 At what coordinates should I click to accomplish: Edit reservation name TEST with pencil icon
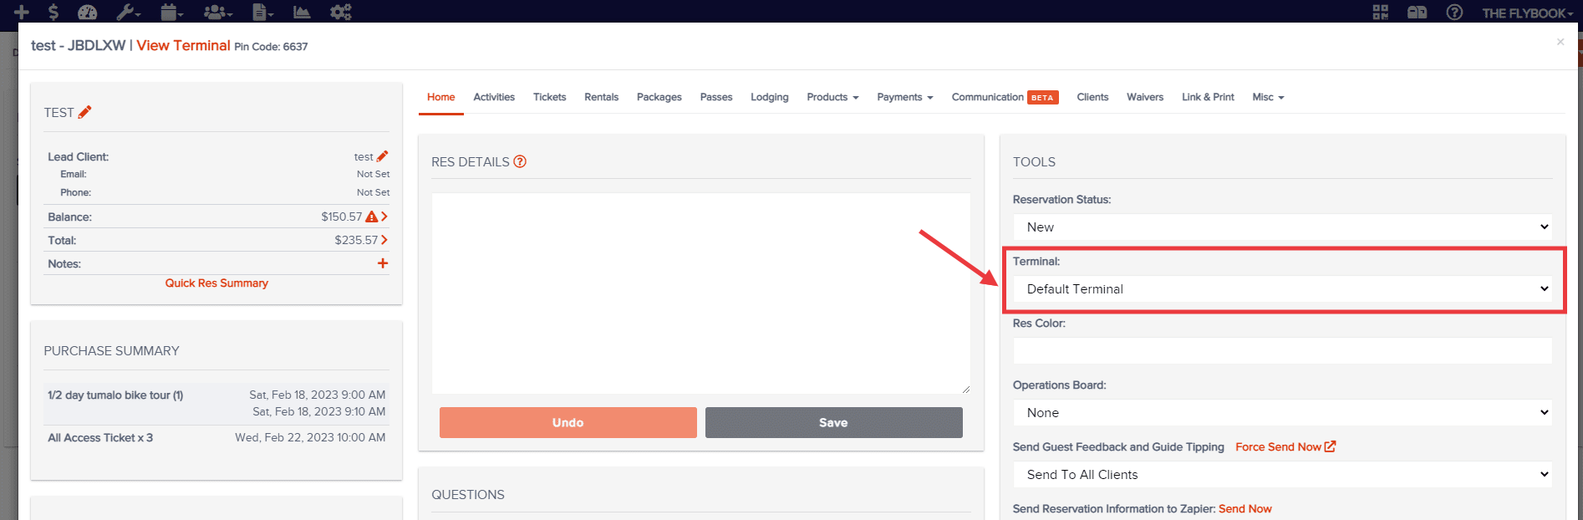coord(85,112)
